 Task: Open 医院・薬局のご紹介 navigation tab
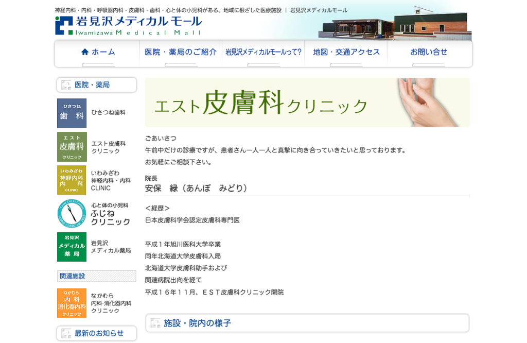(x=181, y=54)
